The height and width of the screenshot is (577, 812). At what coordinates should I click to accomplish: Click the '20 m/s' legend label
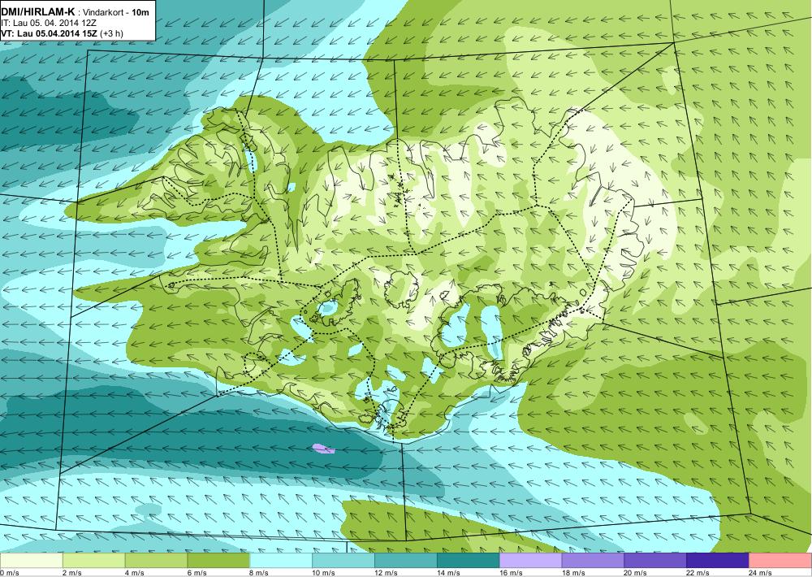(x=636, y=573)
